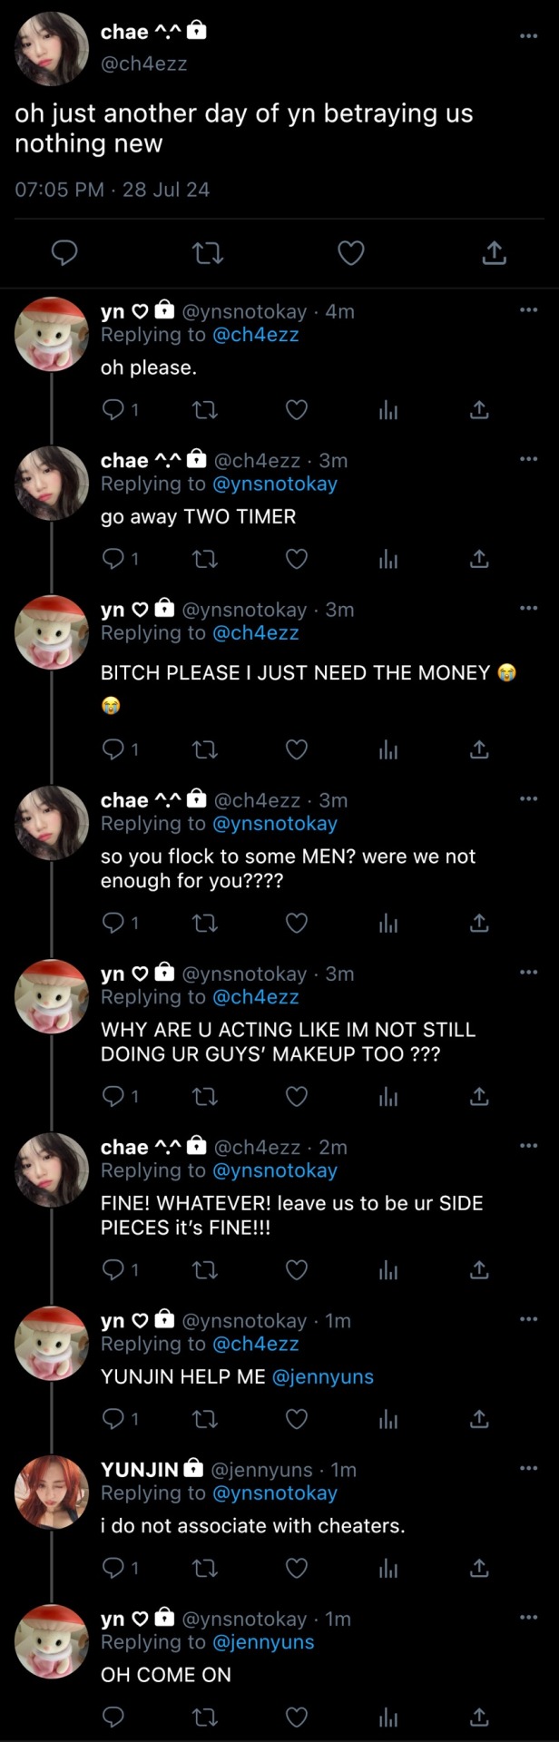
Task: Open the @jennyuns mention in yn's tweet
Action: (x=322, y=1376)
